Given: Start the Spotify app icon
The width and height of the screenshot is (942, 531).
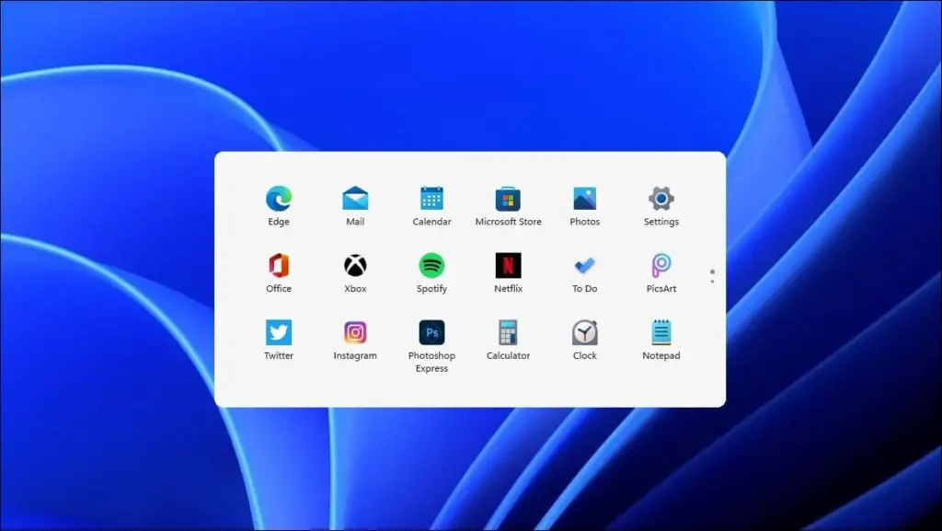Looking at the screenshot, I should [431, 265].
